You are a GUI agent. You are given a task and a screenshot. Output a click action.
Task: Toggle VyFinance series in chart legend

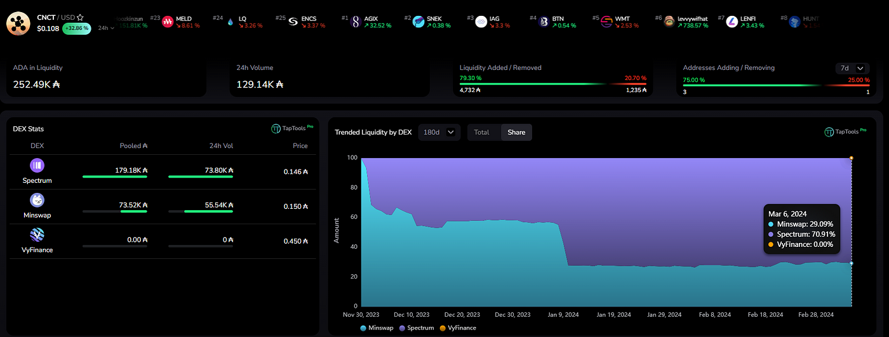coord(457,328)
